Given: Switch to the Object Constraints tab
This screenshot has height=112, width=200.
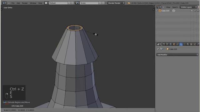Looking at the screenshot, I should 177,44.
